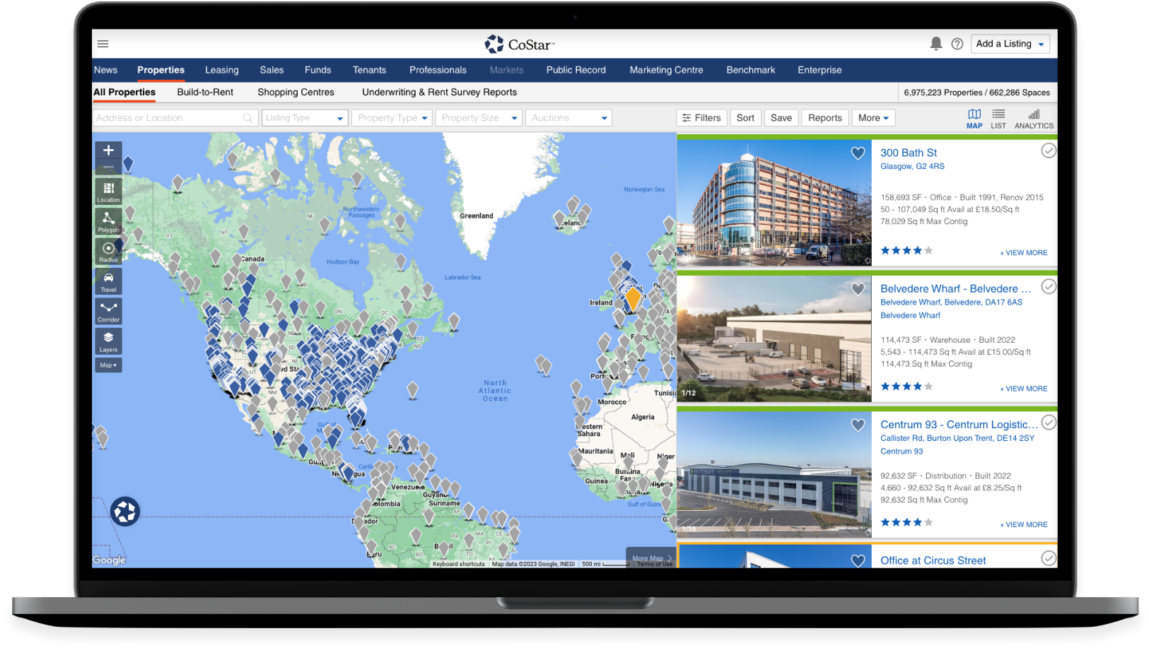The height and width of the screenshot is (648, 1149).
Task: Click the round CoStar map badge
Action: click(124, 512)
